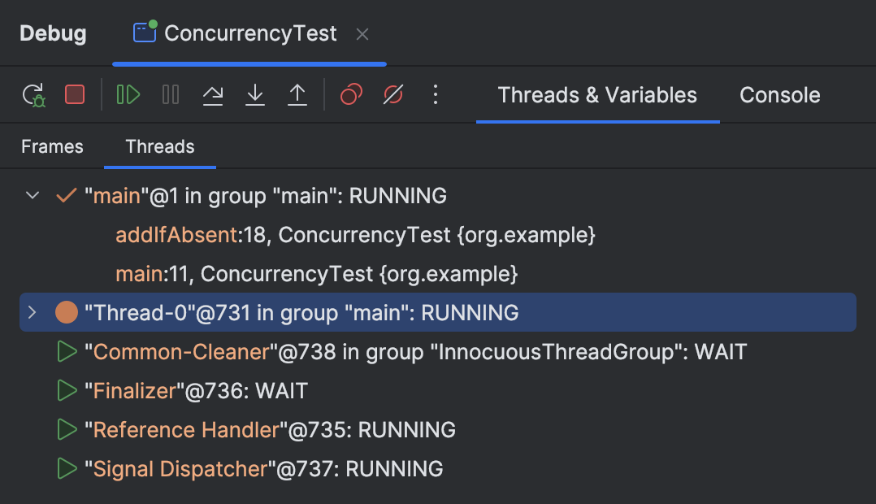The width and height of the screenshot is (876, 504).
Task: Switch to the Console tab
Action: (779, 95)
